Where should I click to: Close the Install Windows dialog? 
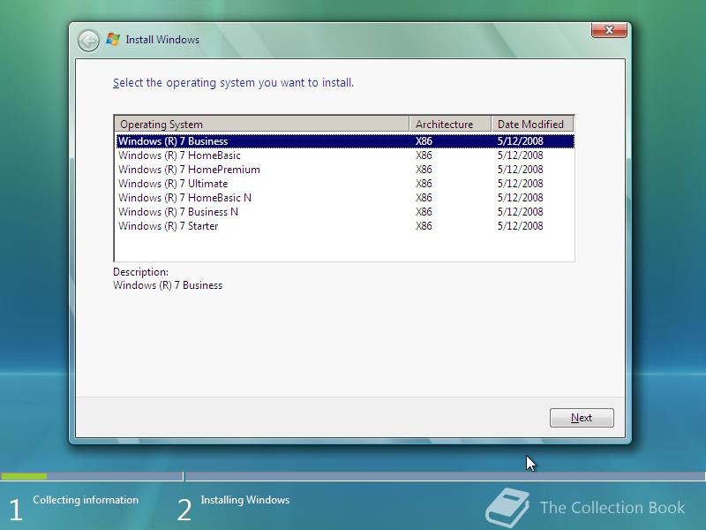pyautogui.click(x=609, y=30)
